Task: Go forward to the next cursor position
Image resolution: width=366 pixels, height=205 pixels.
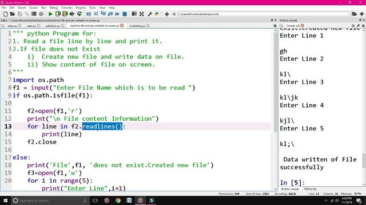Action: 174,14
